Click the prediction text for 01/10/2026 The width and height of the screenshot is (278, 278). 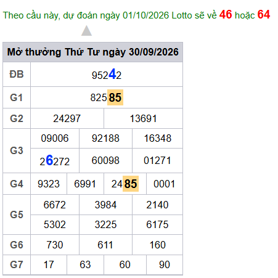[136, 15]
